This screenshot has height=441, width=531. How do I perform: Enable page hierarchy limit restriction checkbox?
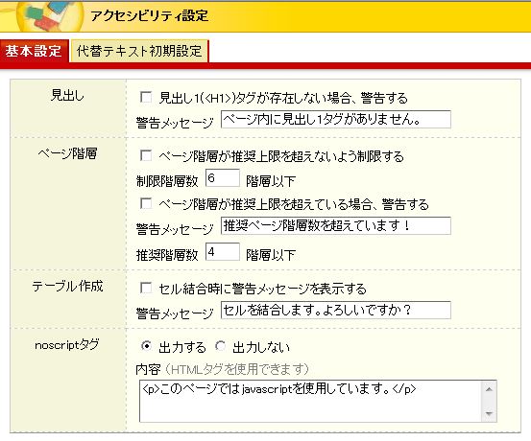(x=146, y=155)
